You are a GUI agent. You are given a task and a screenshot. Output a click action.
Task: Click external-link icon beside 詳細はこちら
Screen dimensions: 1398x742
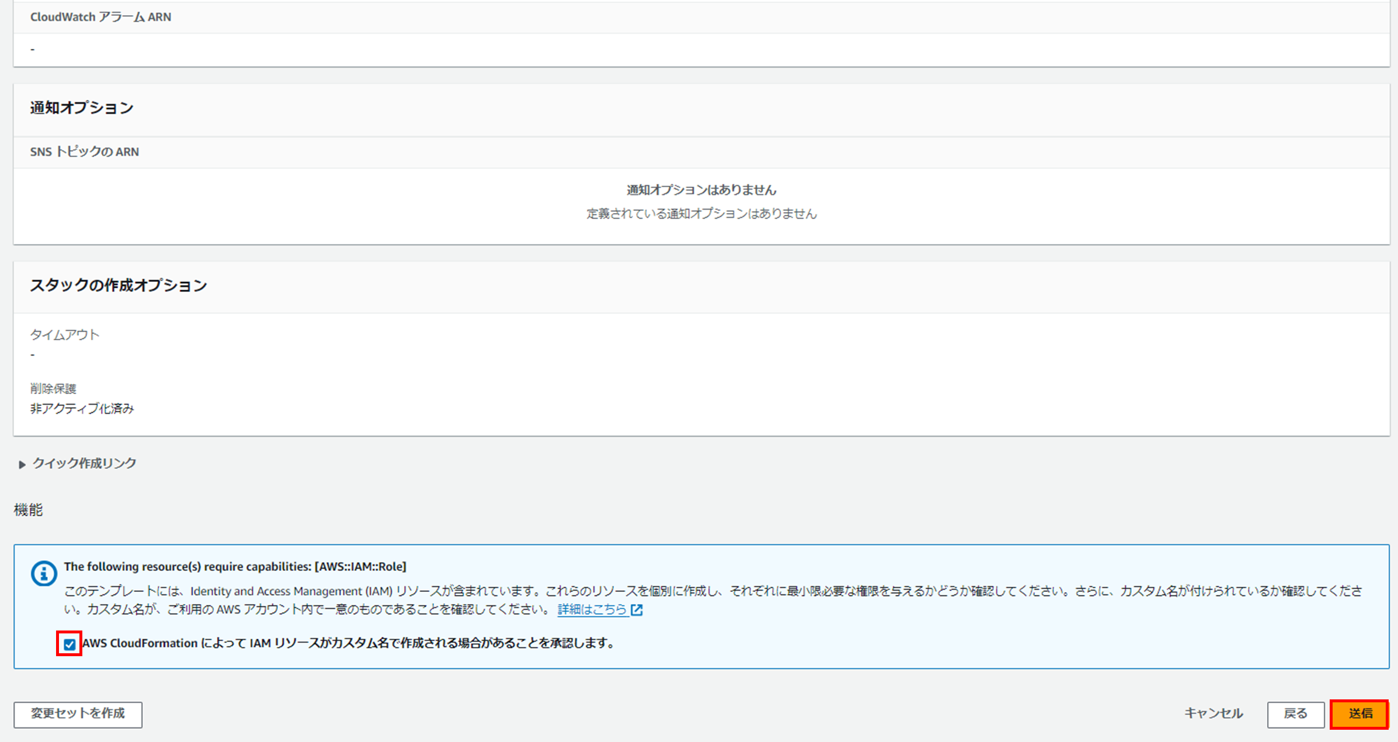coord(637,610)
